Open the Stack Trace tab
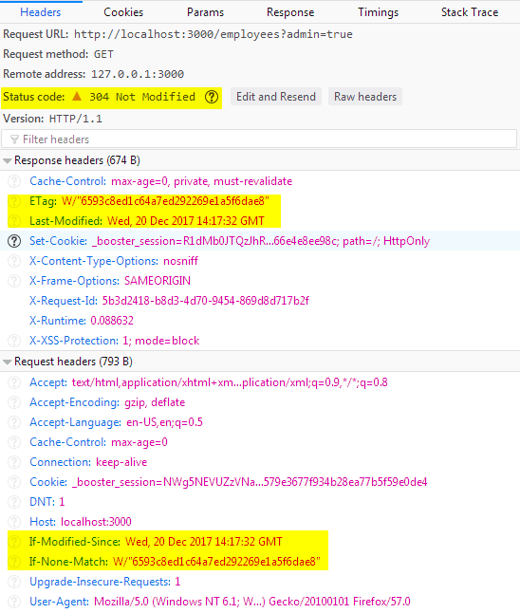This screenshot has width=520, height=613. tap(470, 12)
